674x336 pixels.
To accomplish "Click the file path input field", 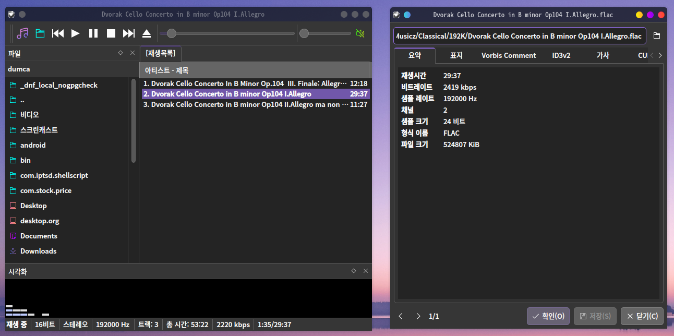I will pos(520,36).
